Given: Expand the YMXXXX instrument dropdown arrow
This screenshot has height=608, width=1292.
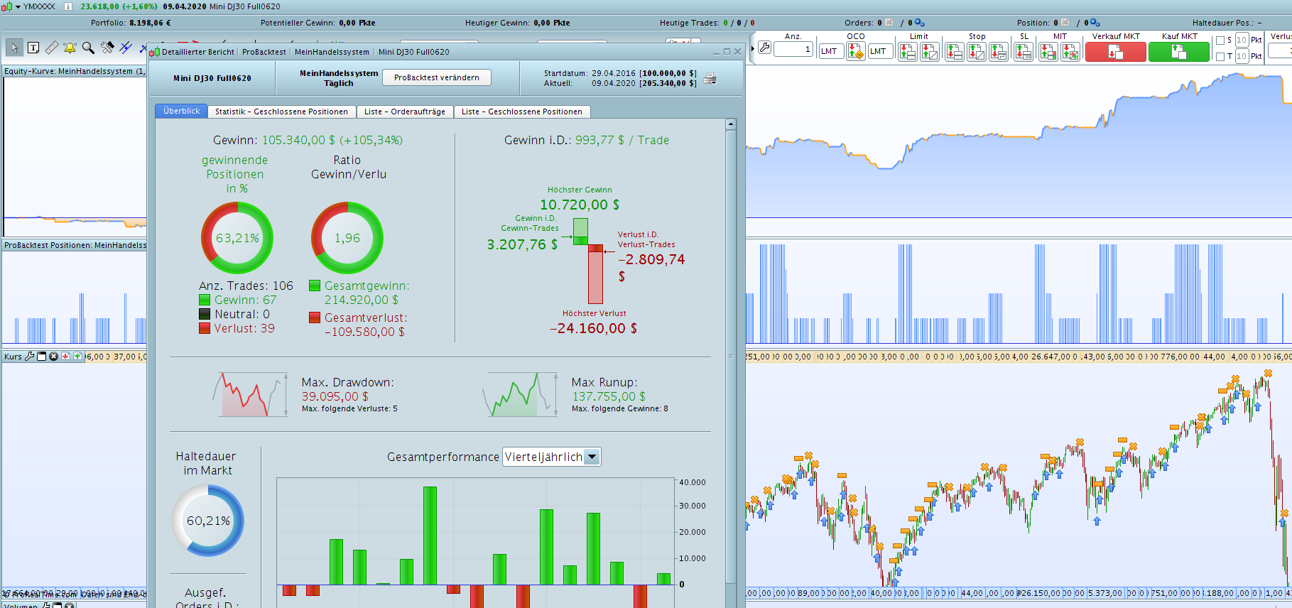Looking at the screenshot, I should click(x=18, y=6).
